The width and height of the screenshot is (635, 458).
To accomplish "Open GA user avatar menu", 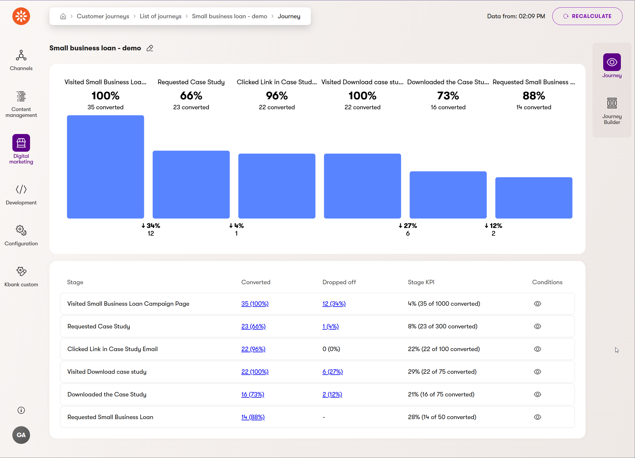I will point(21,435).
